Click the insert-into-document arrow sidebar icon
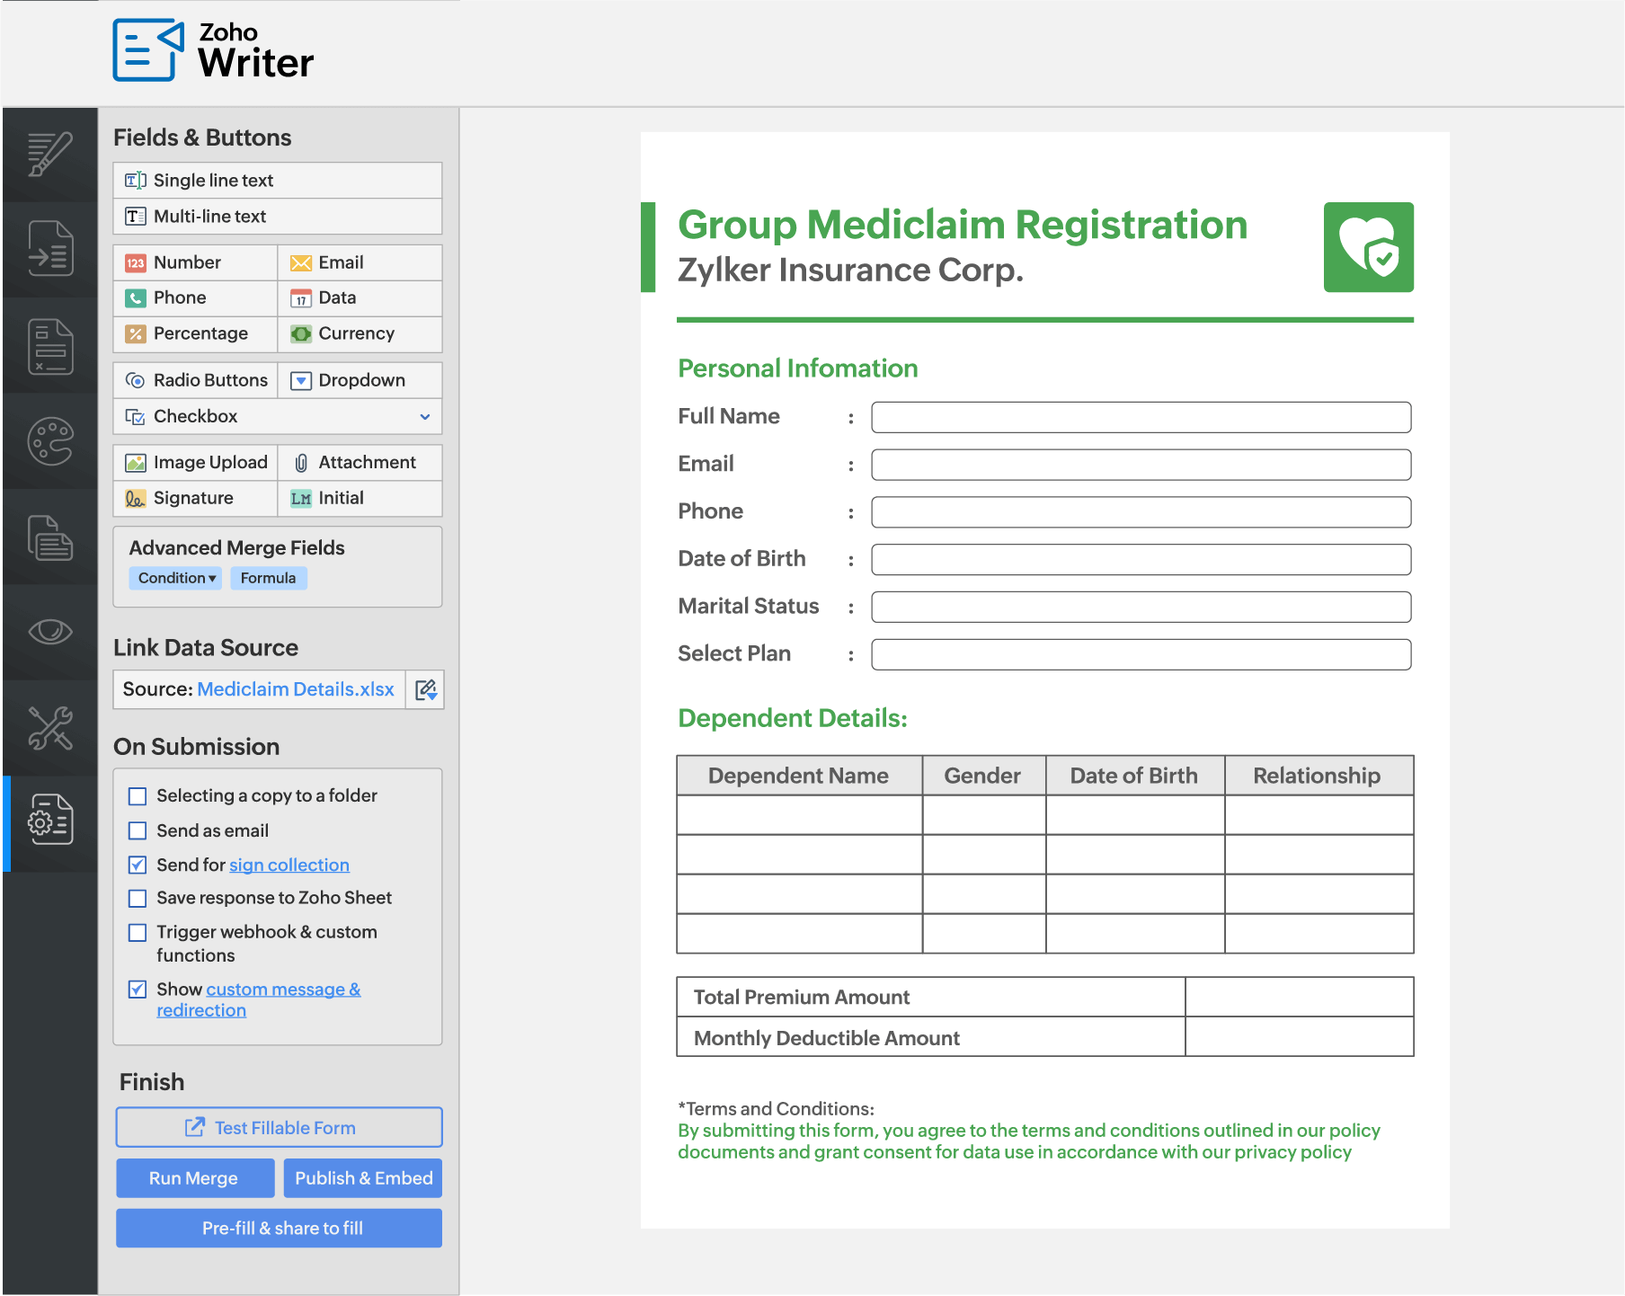Image resolution: width=1625 pixels, height=1296 pixels. coord(50,249)
